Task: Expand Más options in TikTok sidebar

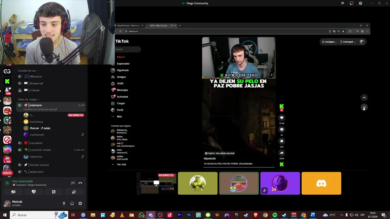Action: tap(117, 116)
